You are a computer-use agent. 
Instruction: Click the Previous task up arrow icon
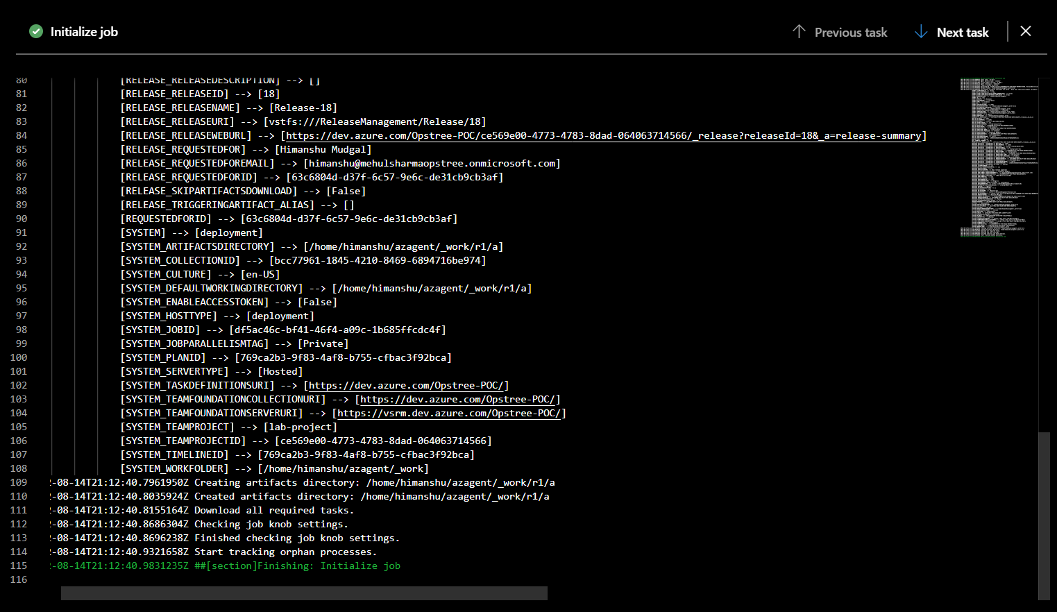(799, 32)
